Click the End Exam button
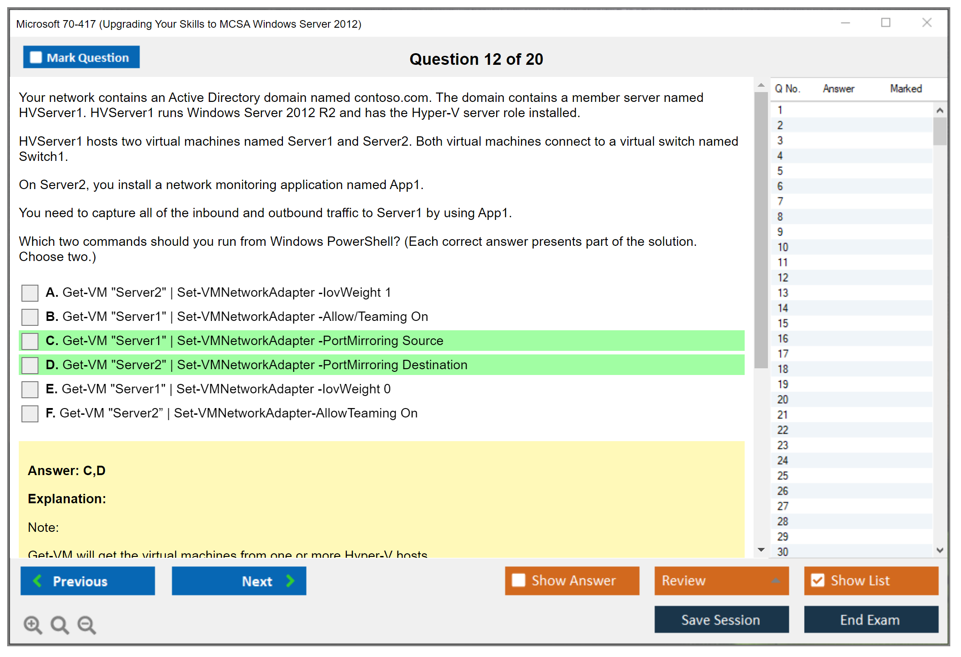The image size is (961, 657). pyautogui.click(x=870, y=619)
